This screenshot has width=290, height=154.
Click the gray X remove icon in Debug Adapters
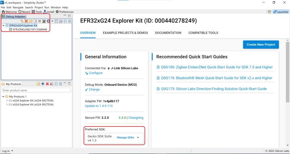[x=40, y=21]
